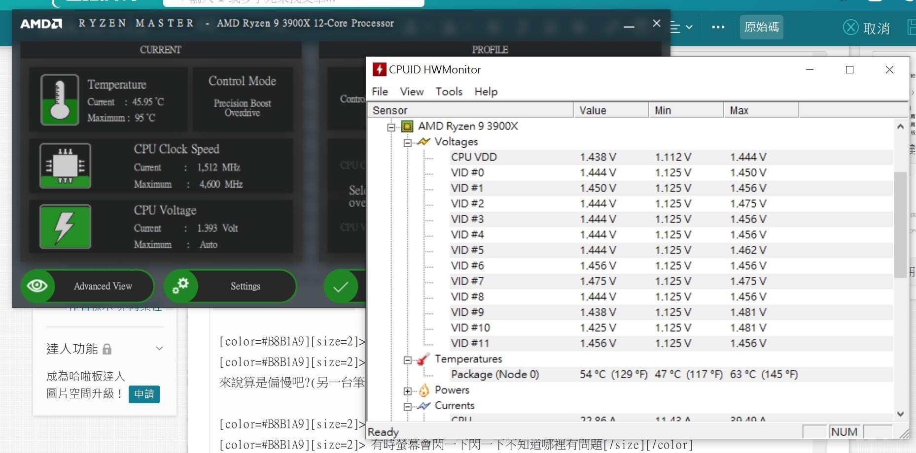Click the HWMonitor vertical scrollbar thumb
916x453 pixels.
click(x=900, y=225)
